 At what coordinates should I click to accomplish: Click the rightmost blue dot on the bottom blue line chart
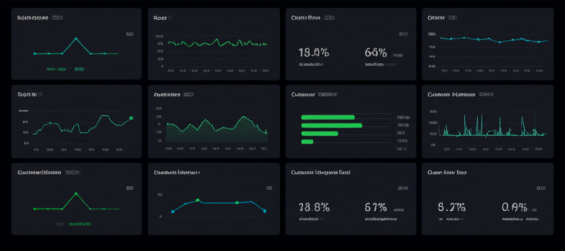click(265, 211)
